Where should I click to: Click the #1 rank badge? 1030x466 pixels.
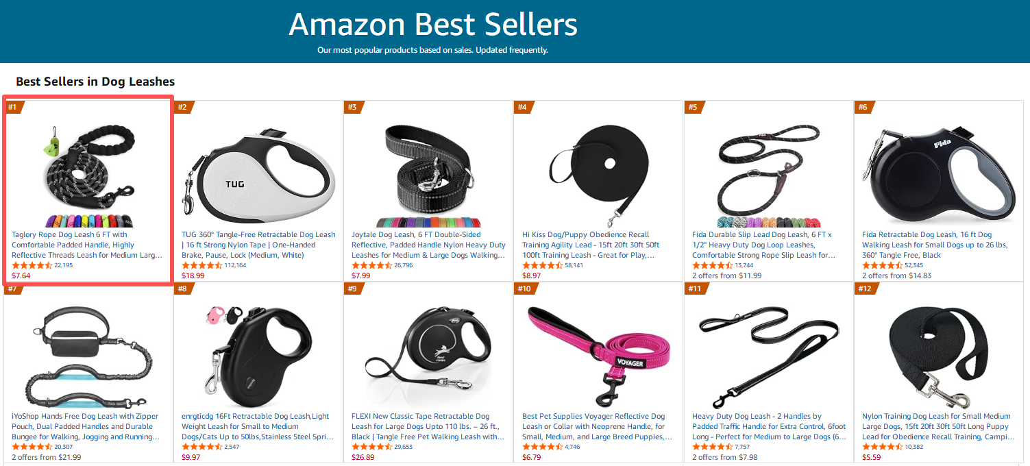click(x=13, y=107)
